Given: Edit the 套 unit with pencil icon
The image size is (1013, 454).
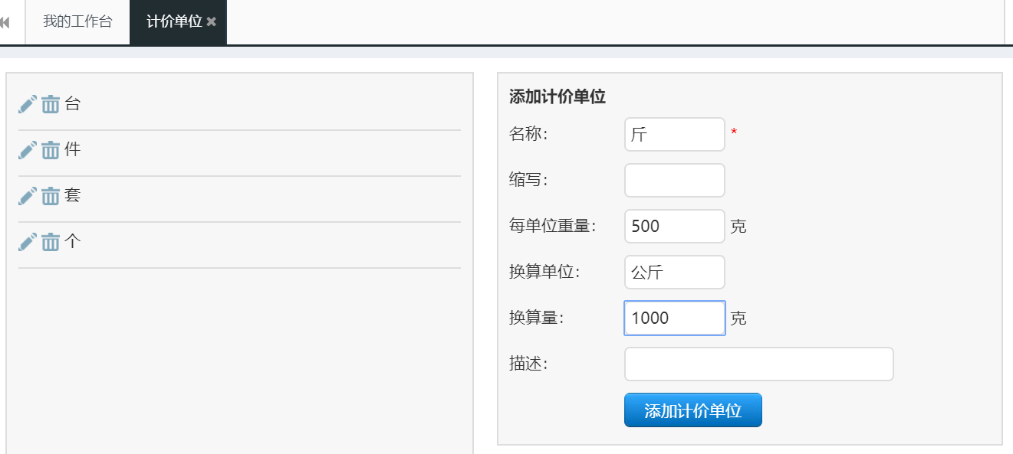Looking at the screenshot, I should pos(28,196).
